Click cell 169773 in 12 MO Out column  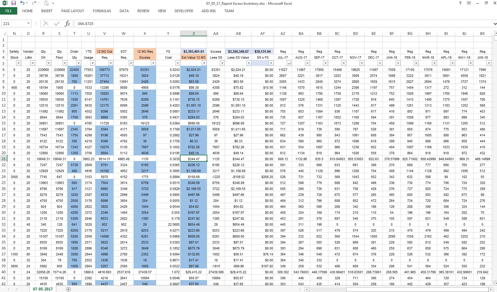point(104,69)
